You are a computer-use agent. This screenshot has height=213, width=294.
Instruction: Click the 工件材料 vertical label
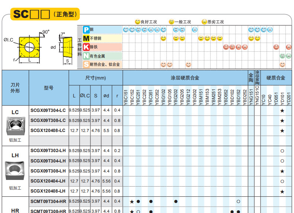coord(80,47)
